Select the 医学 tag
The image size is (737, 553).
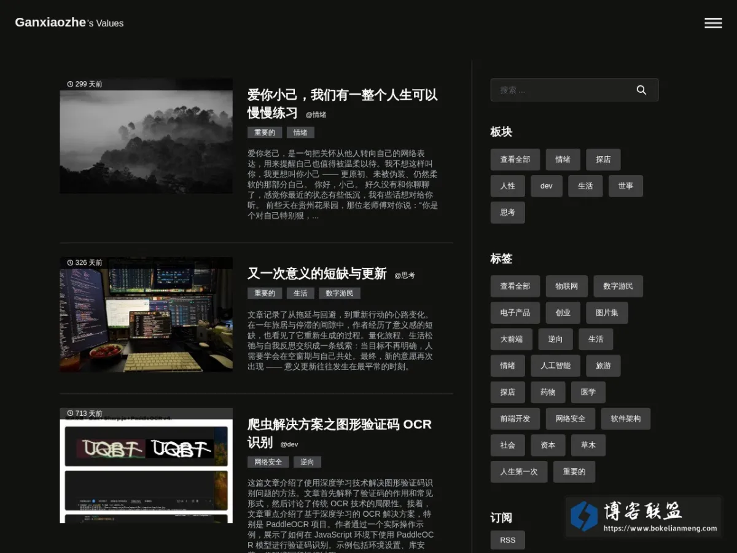click(588, 392)
